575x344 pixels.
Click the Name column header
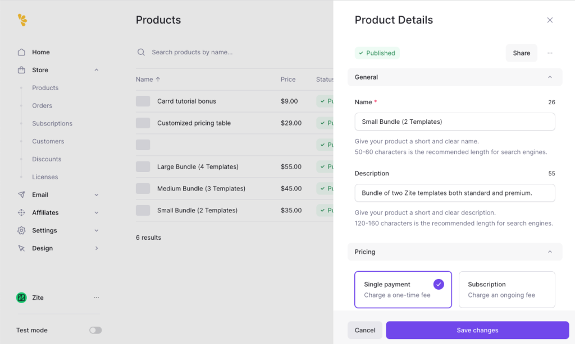click(144, 80)
